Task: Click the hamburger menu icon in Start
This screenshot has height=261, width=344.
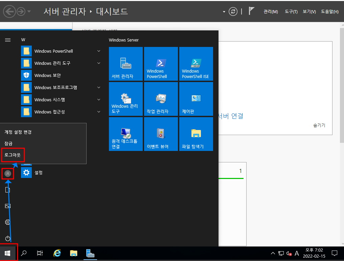Action: pos(8,40)
